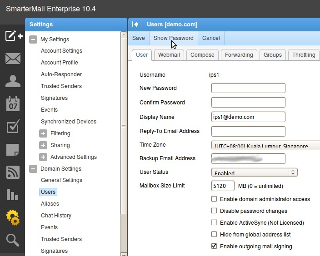Uncheck Enable outgoing mail signing
Viewport: 320px width, 256px height.
214,246
